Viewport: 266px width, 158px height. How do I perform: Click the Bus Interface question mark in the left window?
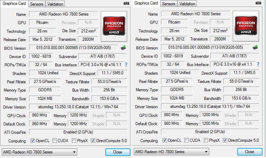click(126, 65)
